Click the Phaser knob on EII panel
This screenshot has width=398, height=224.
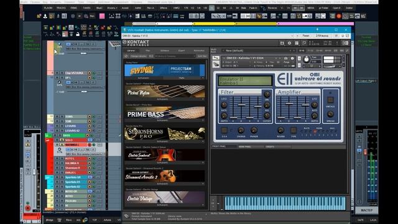[254, 130]
